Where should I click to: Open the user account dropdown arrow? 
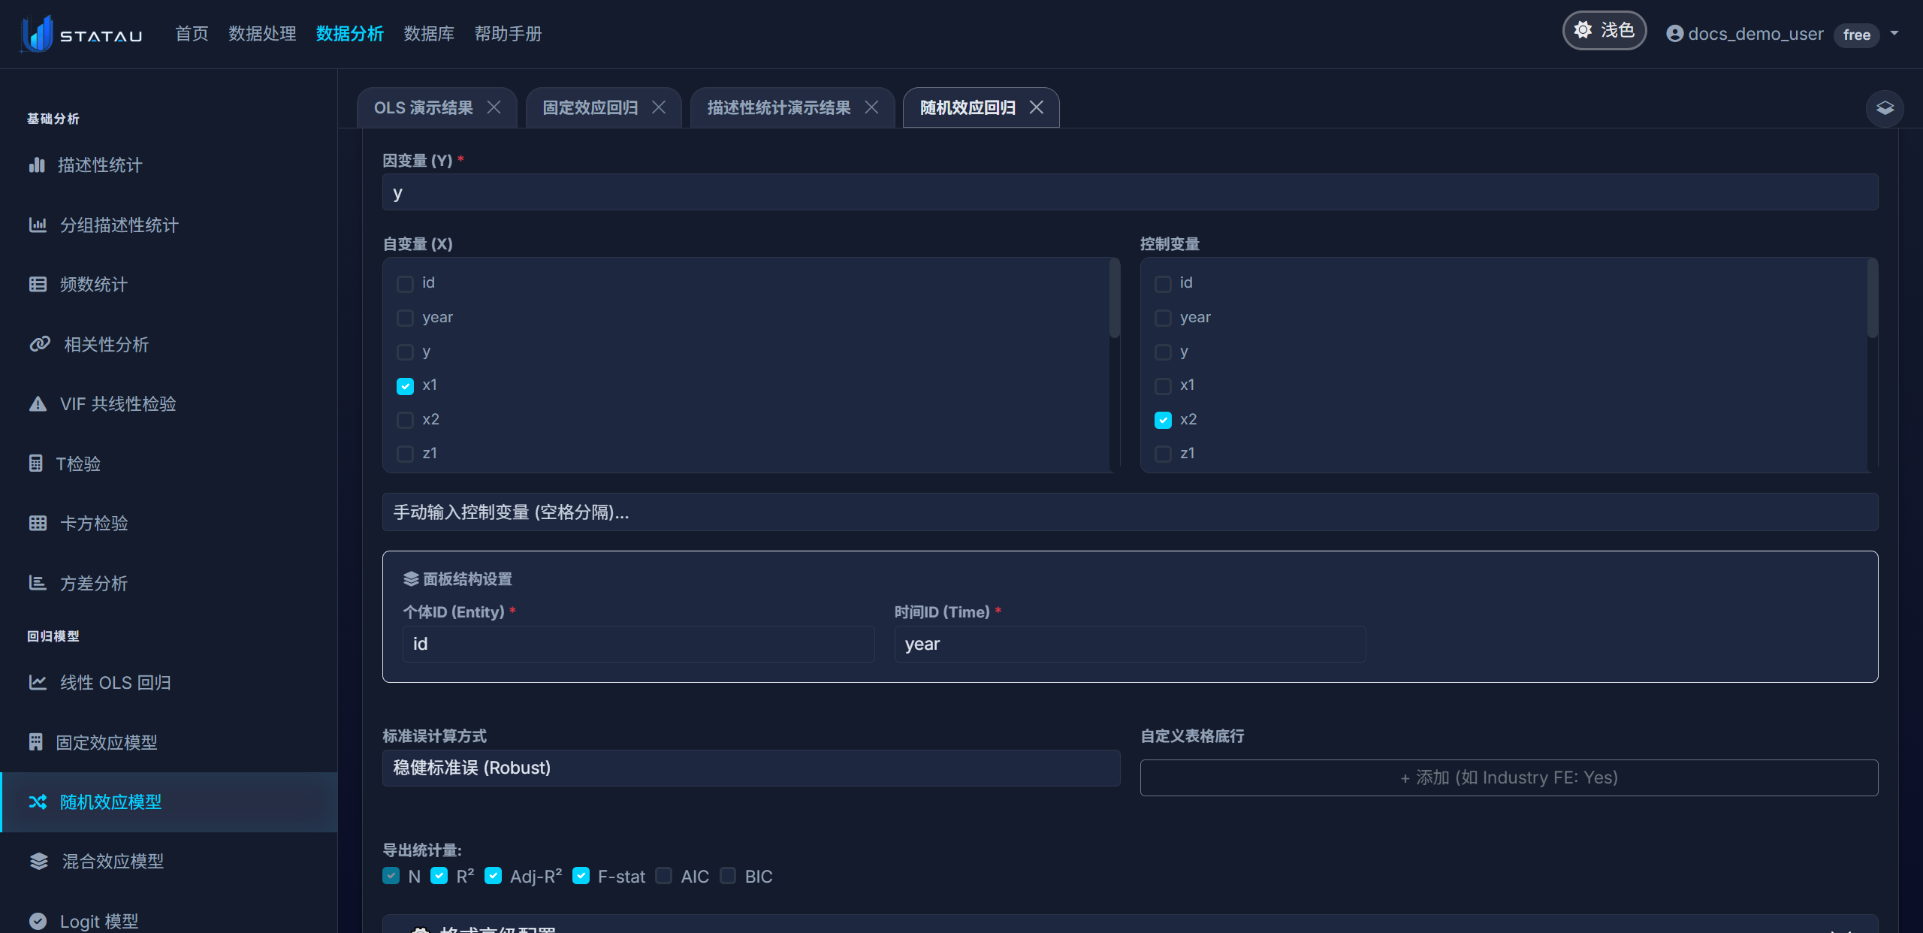coord(1894,34)
